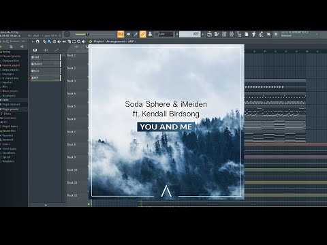Expand the Demo projects folder
327x245 pixels.
pos(10,70)
